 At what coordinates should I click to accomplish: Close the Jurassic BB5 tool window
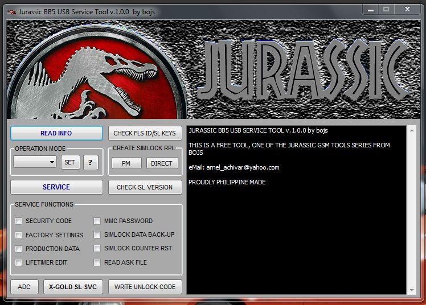click(407, 10)
